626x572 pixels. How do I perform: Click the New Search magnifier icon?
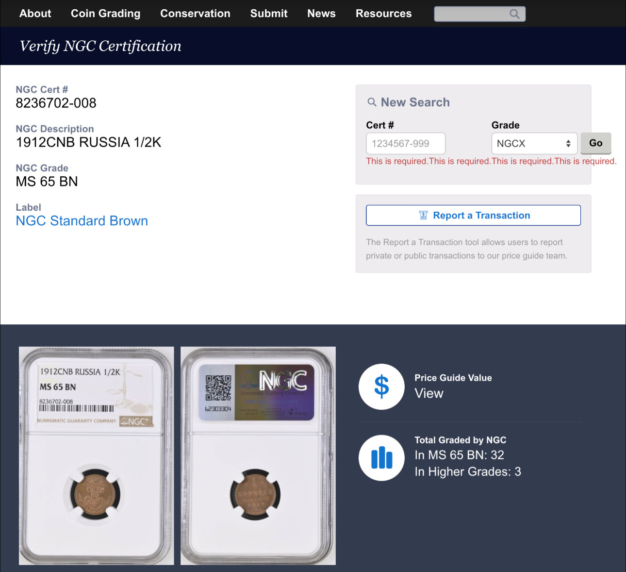(372, 102)
